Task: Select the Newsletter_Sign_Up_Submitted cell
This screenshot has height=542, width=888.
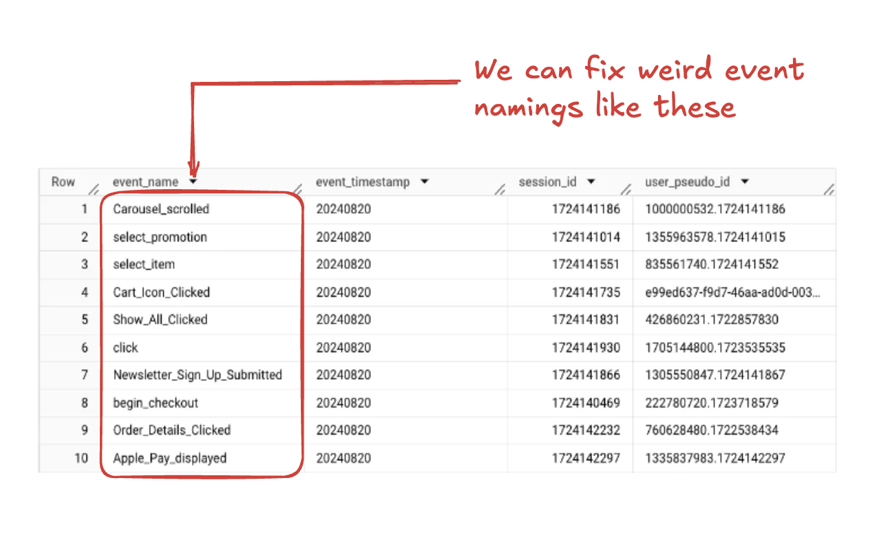Action: coord(198,376)
